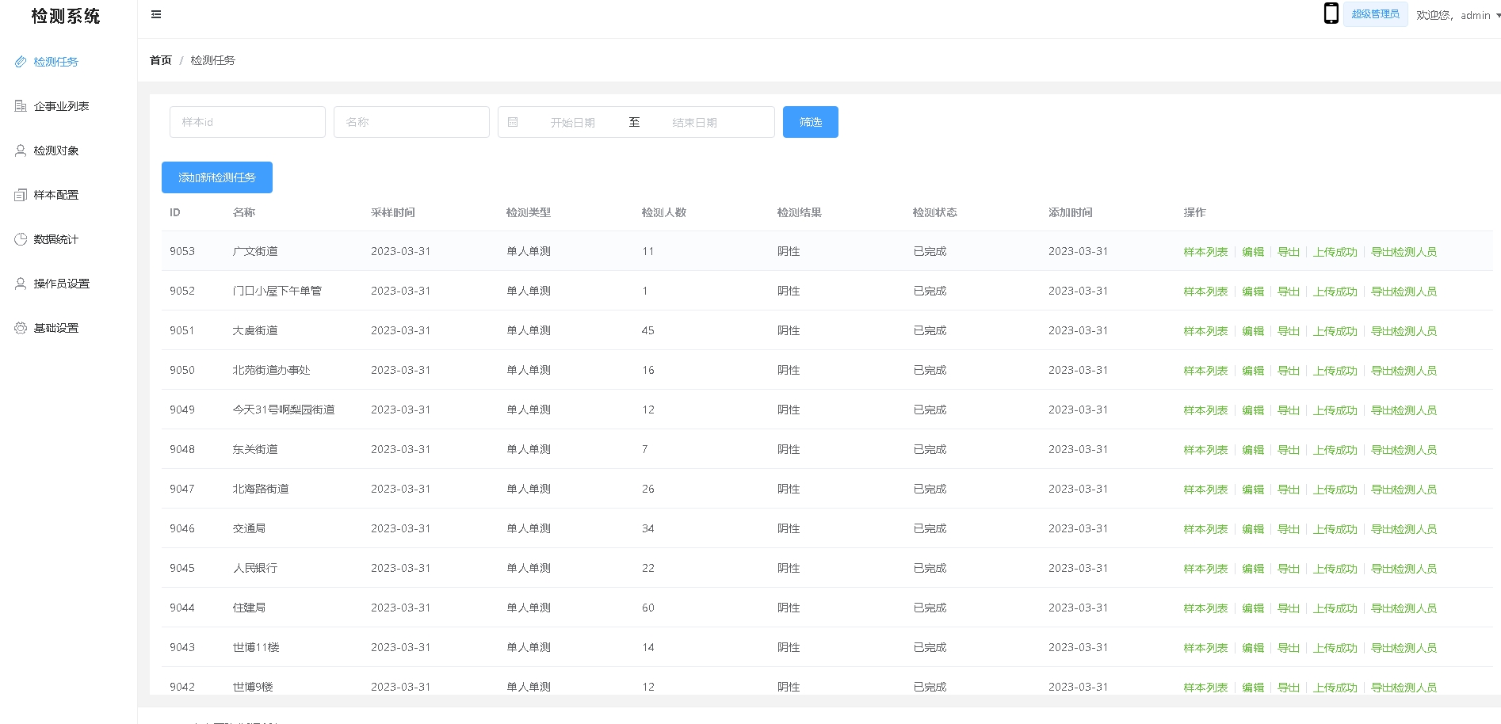
Task: Click the 检测对象 person icon
Action: (21, 151)
